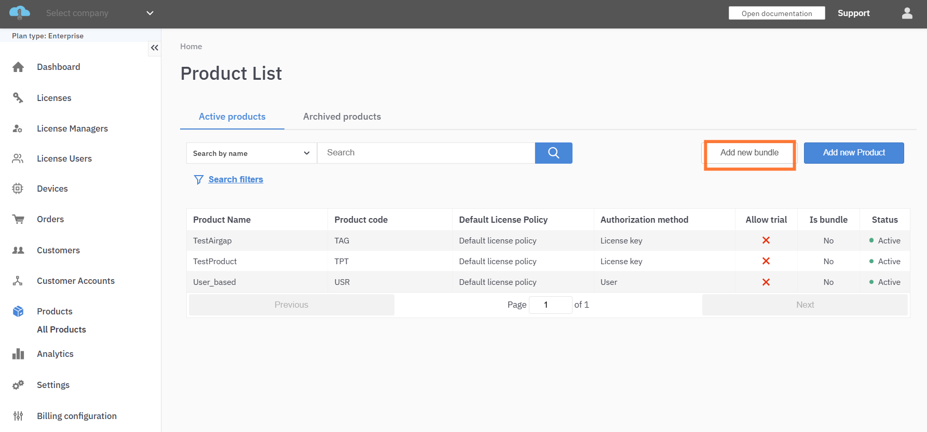
Task: Click the Analytics bar chart icon
Action: (18, 354)
